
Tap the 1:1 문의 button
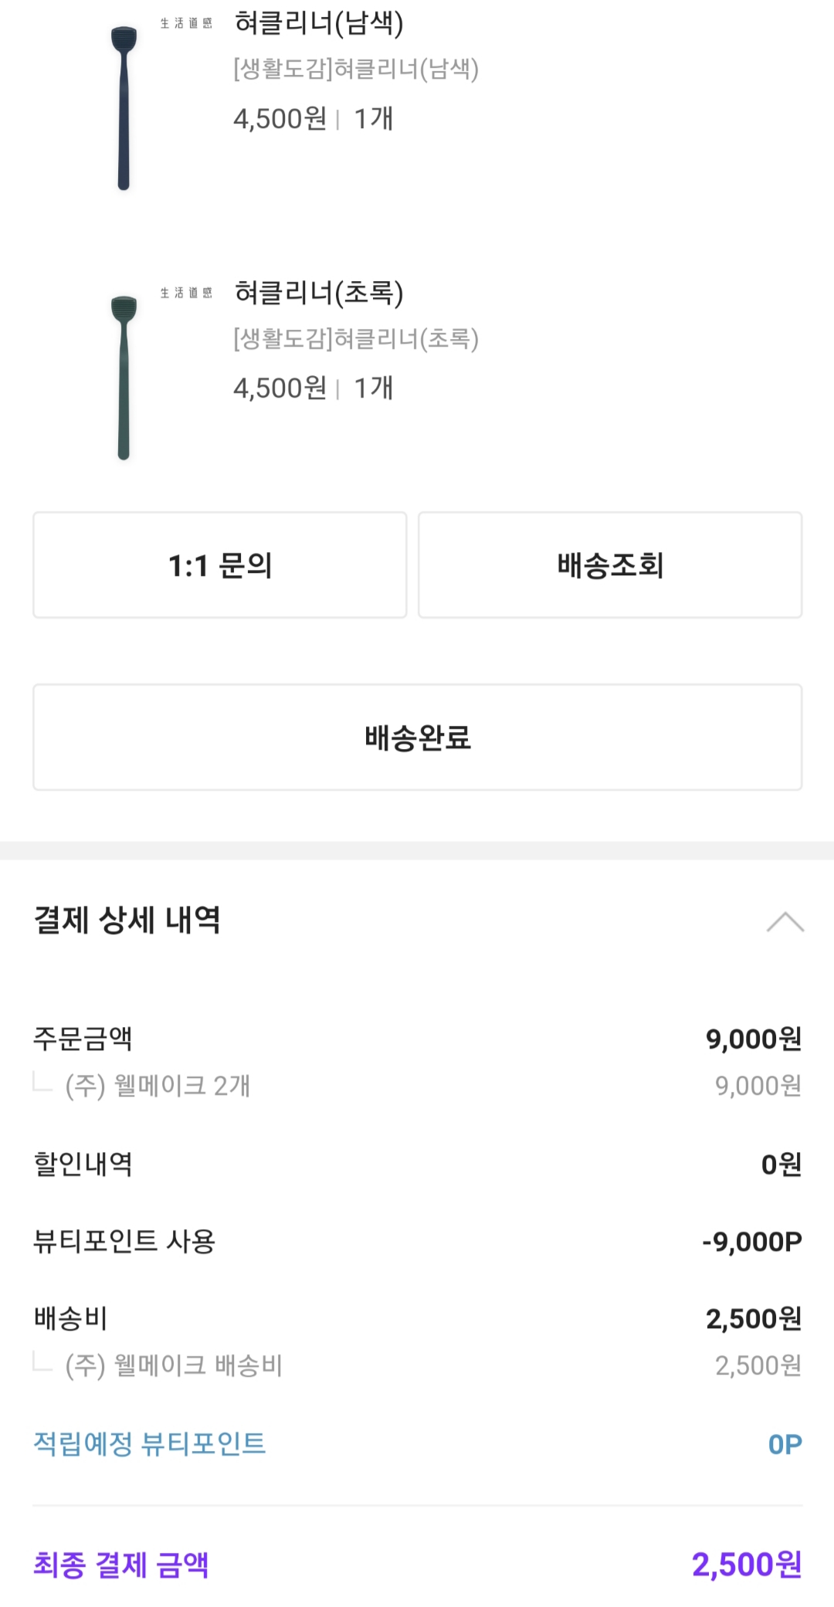220,565
